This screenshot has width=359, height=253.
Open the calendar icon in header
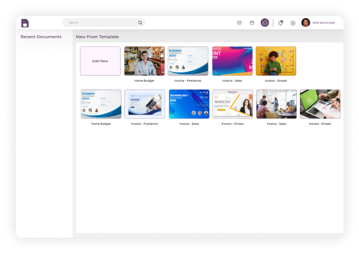coord(252,23)
